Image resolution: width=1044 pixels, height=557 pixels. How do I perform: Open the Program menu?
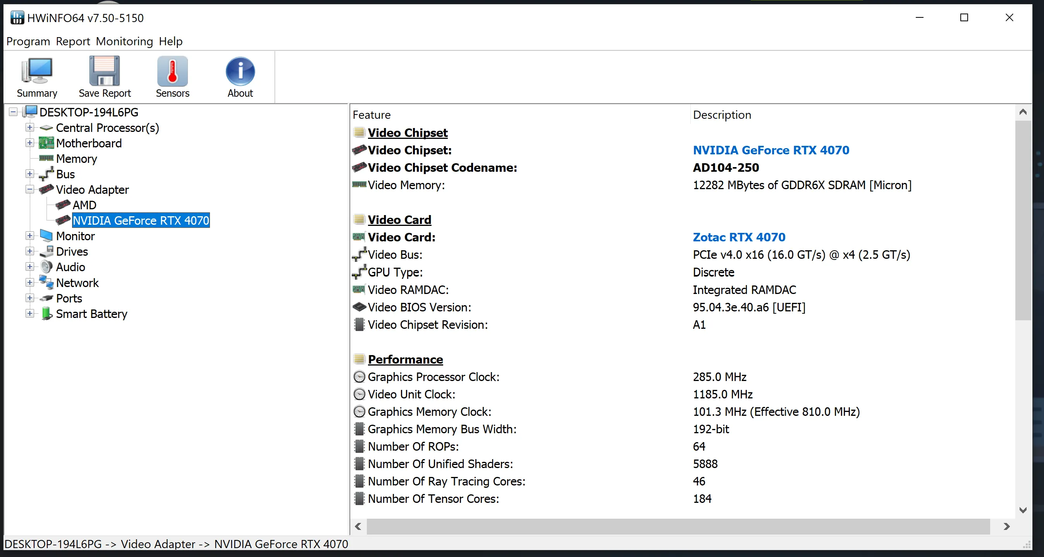click(28, 41)
